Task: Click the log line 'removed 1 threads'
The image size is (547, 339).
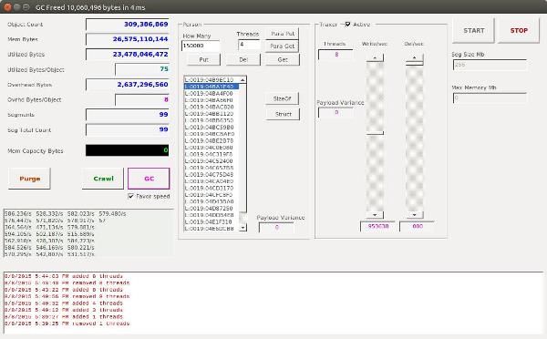Action: coord(67,324)
